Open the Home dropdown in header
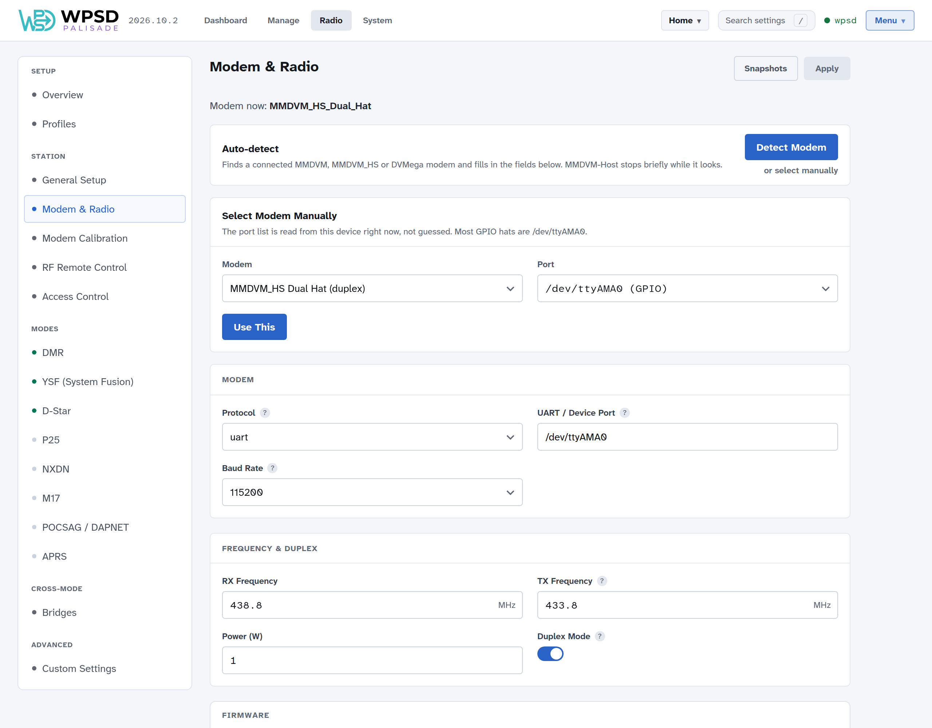The width and height of the screenshot is (932, 728). tap(684, 20)
